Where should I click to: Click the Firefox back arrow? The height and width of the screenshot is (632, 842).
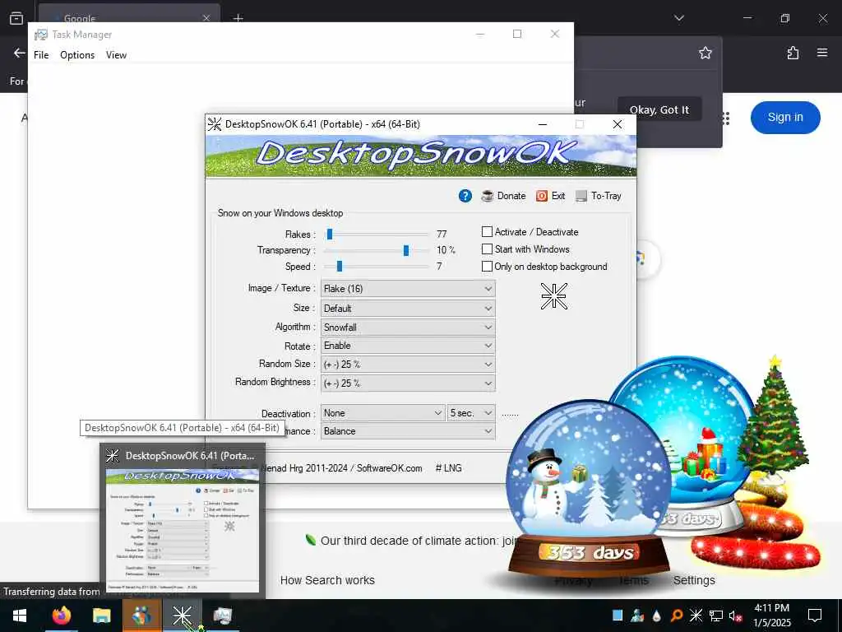20,53
